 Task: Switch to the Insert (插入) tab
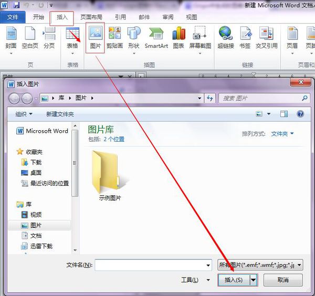tap(62, 17)
